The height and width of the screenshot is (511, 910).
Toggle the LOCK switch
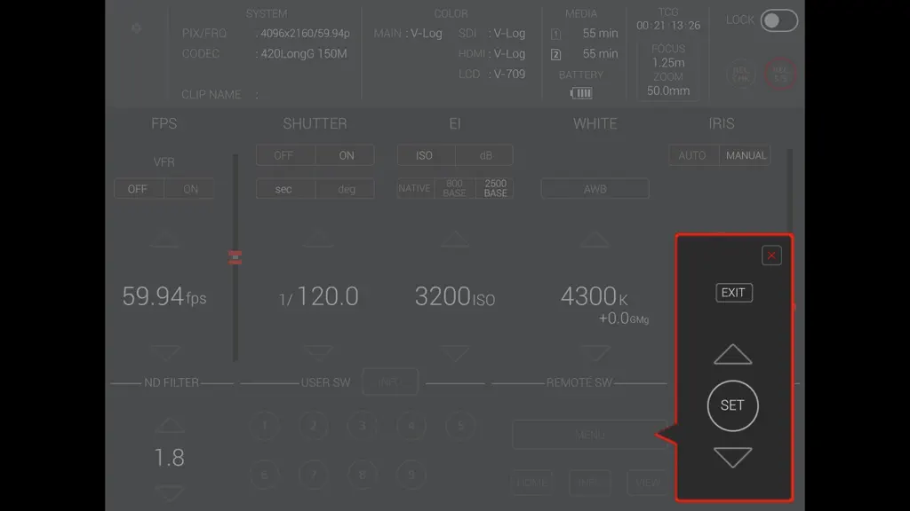coord(778,21)
